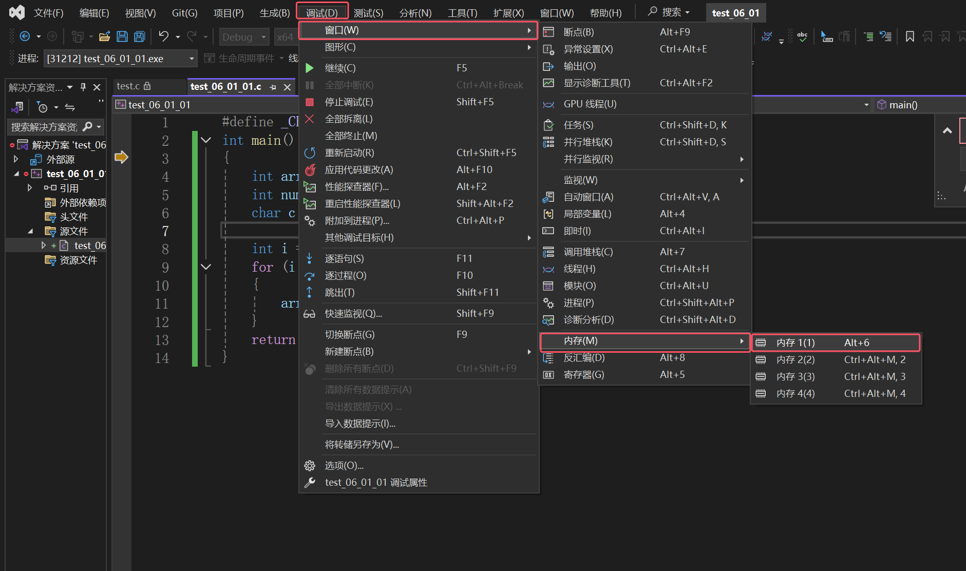Pin the Solution Explorer panel
Image resolution: width=966 pixels, height=571 pixels.
point(83,87)
